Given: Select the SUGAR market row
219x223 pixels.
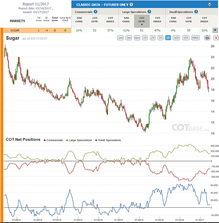Looking at the screenshot, I should click(x=37, y=30).
